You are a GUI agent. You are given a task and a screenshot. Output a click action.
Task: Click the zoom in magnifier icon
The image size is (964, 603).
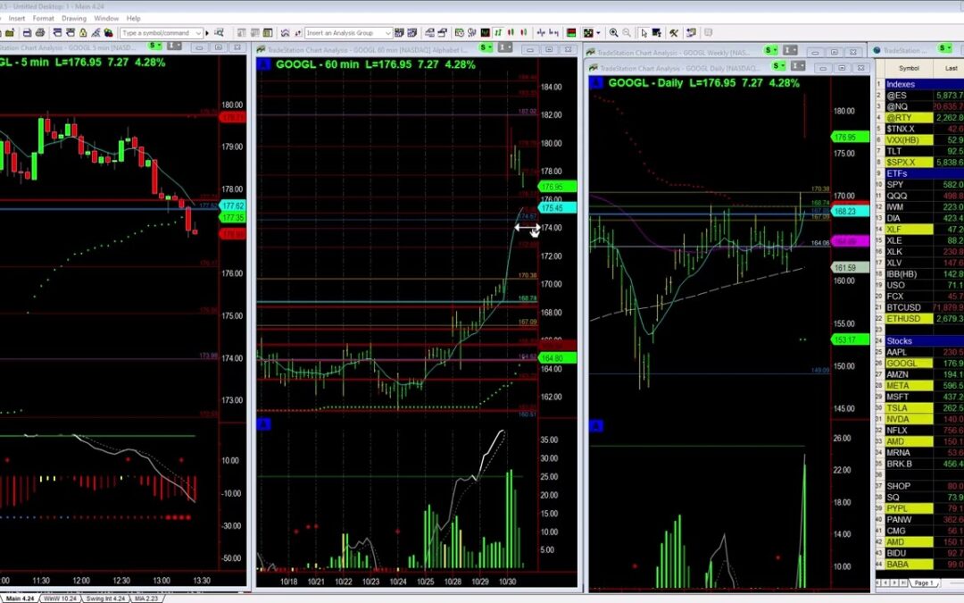(613, 33)
